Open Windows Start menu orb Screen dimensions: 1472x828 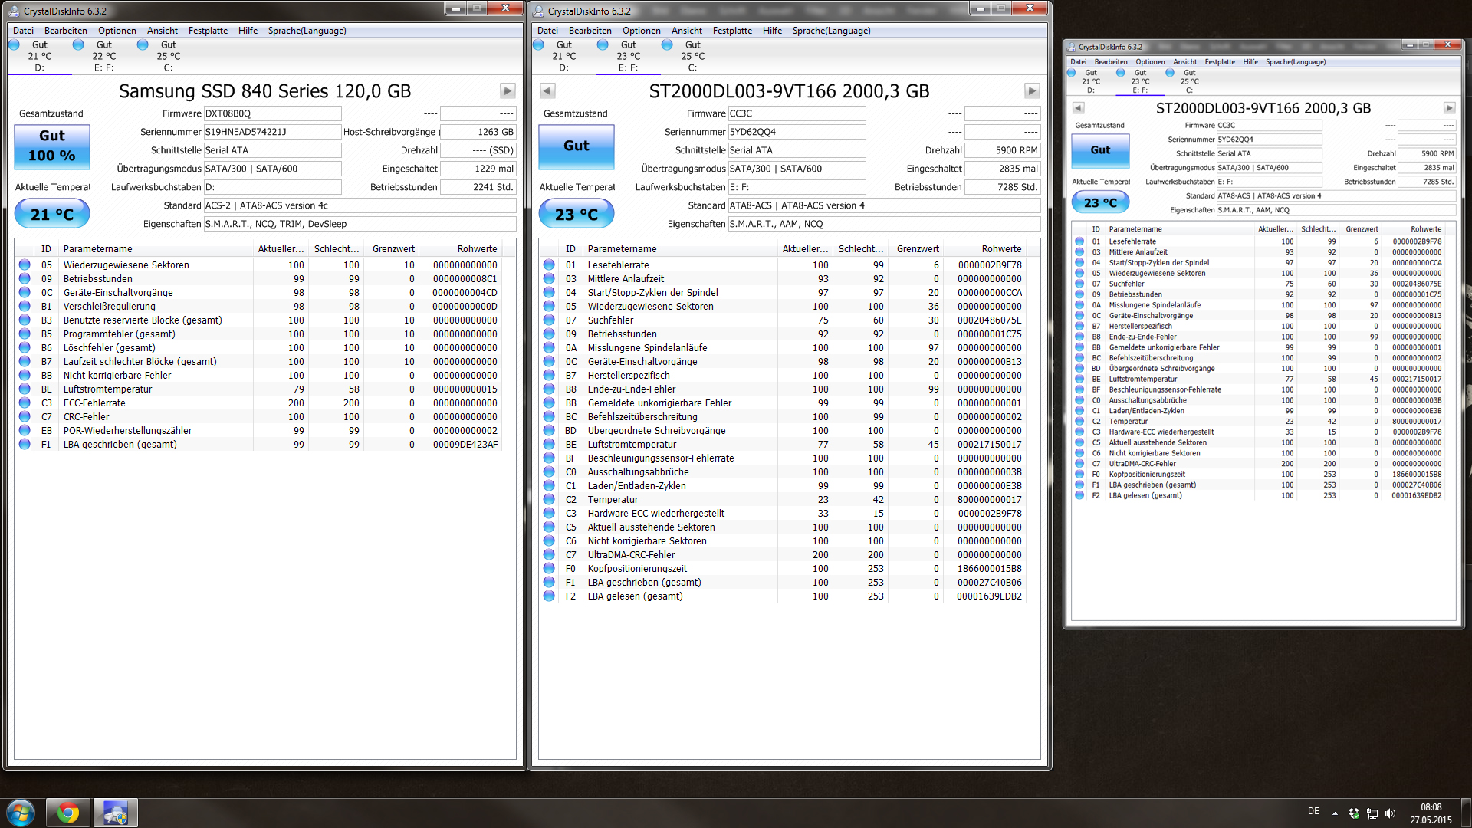(x=21, y=813)
